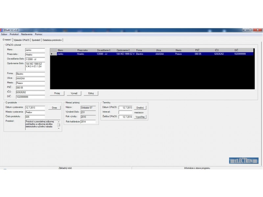Click the Protokol text box scroll up arrow
The height and width of the screenshot is (197, 263).
[59, 121]
